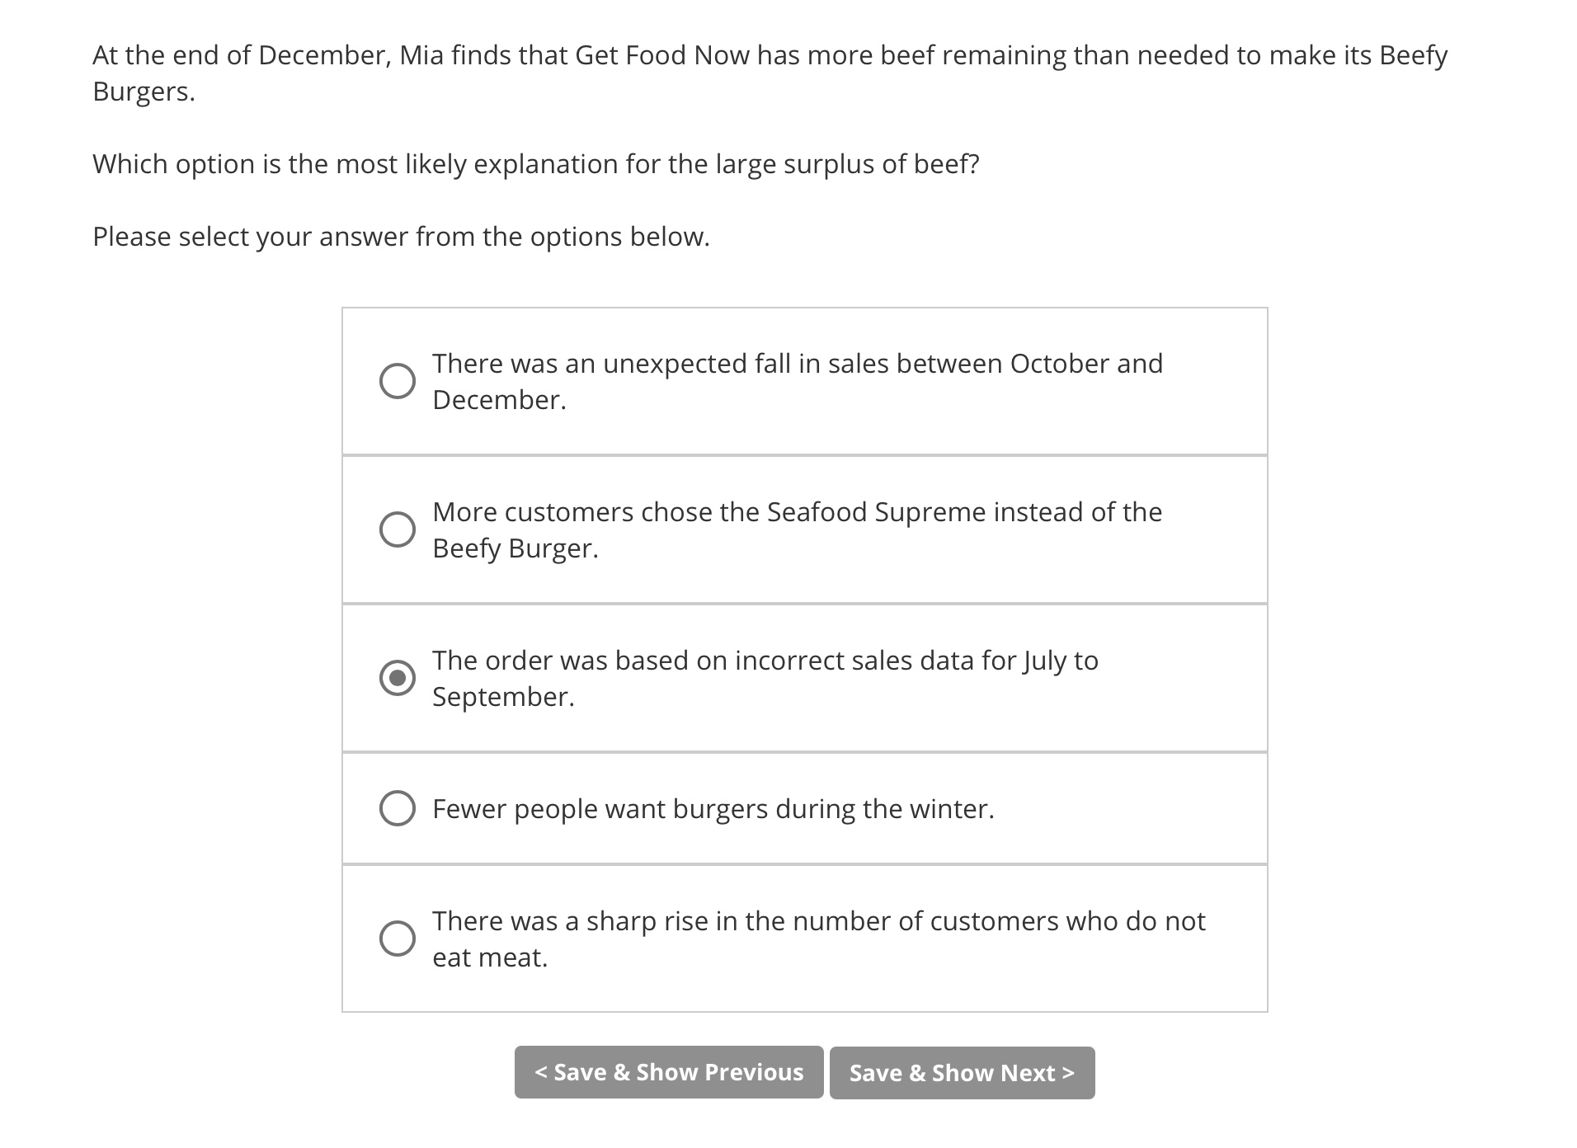Click the option text mentioning July to September

[765, 678]
